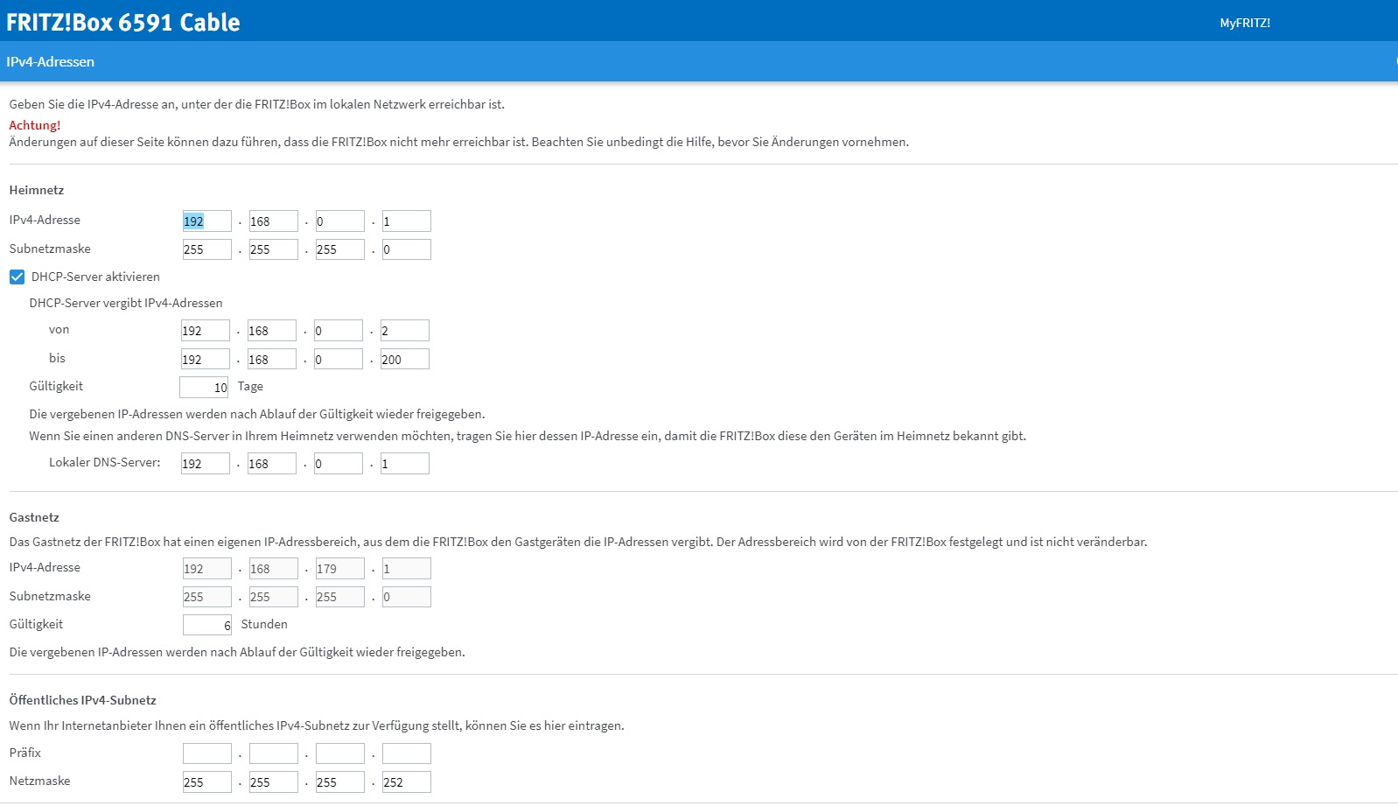Screen dimensions: 1398x806
Task: Click the 'DHCP-Server vergibt IPv4-Adressen' text
Action: pyautogui.click(x=126, y=303)
